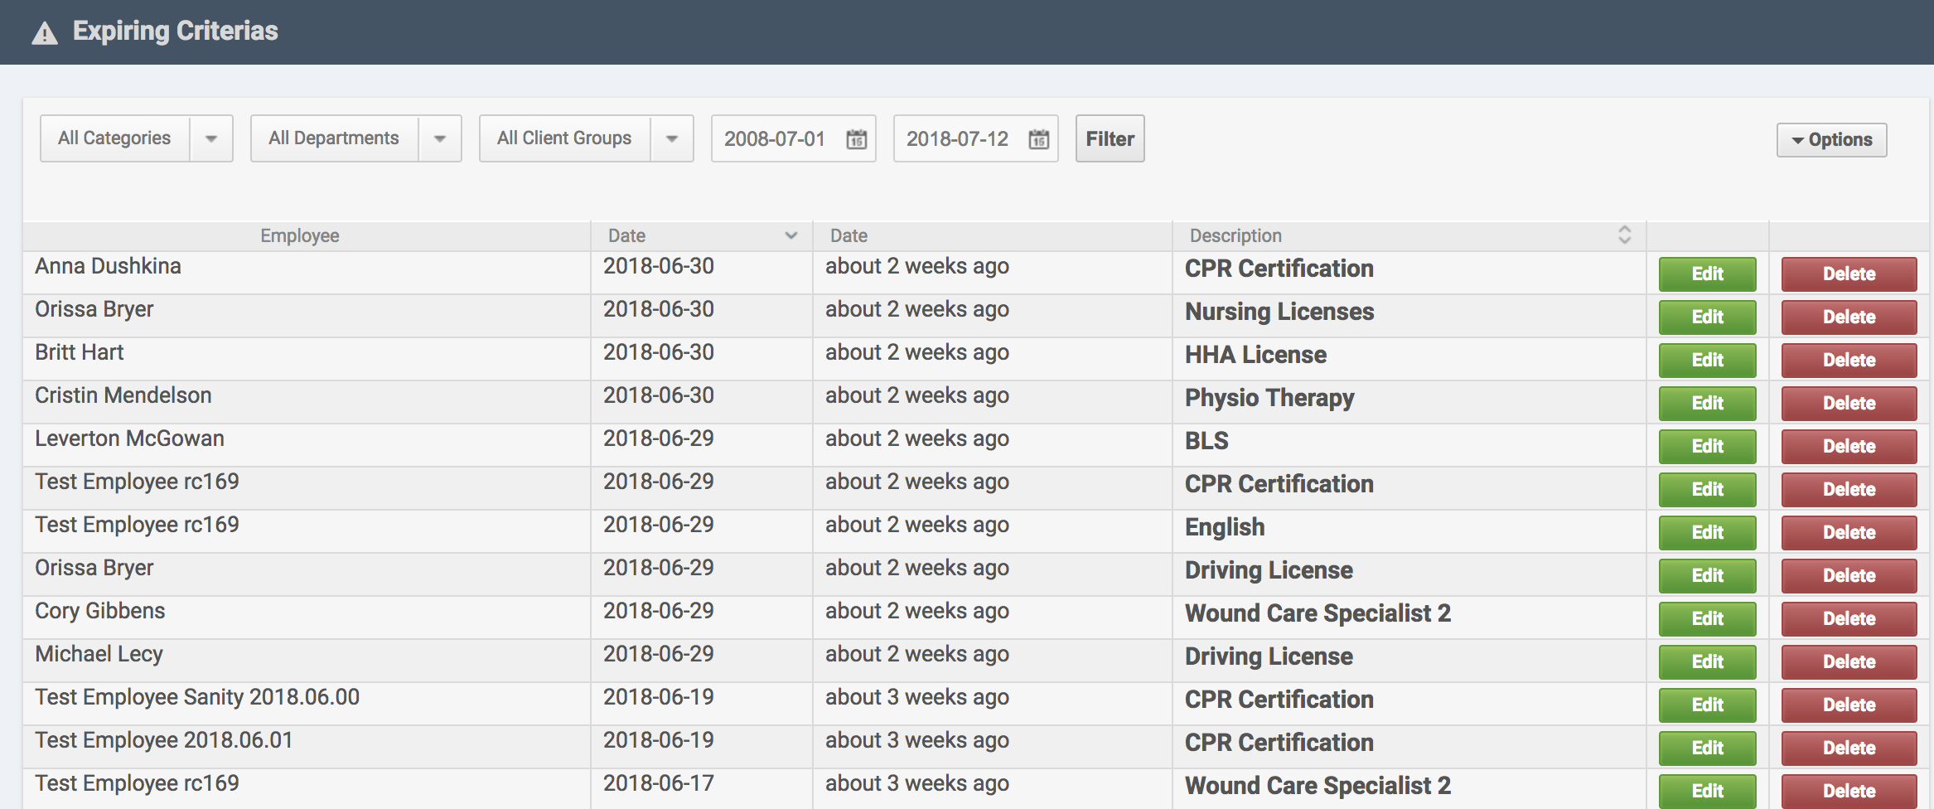Sort table by Employee column header
1934x809 pixels.
click(299, 235)
